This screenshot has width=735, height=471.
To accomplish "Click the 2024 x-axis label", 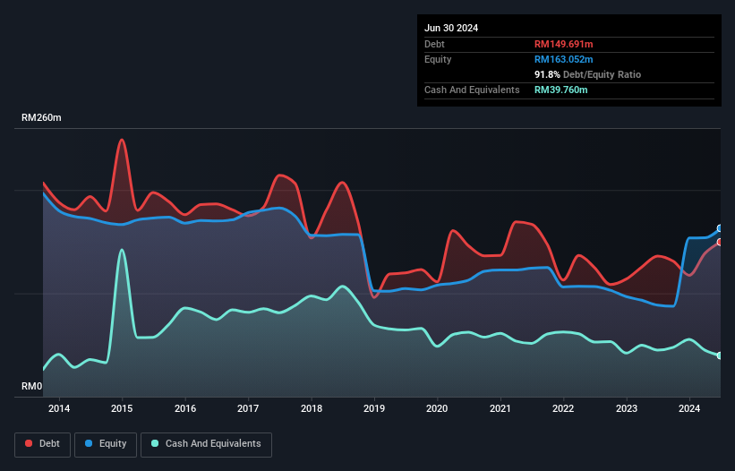I will point(689,408).
